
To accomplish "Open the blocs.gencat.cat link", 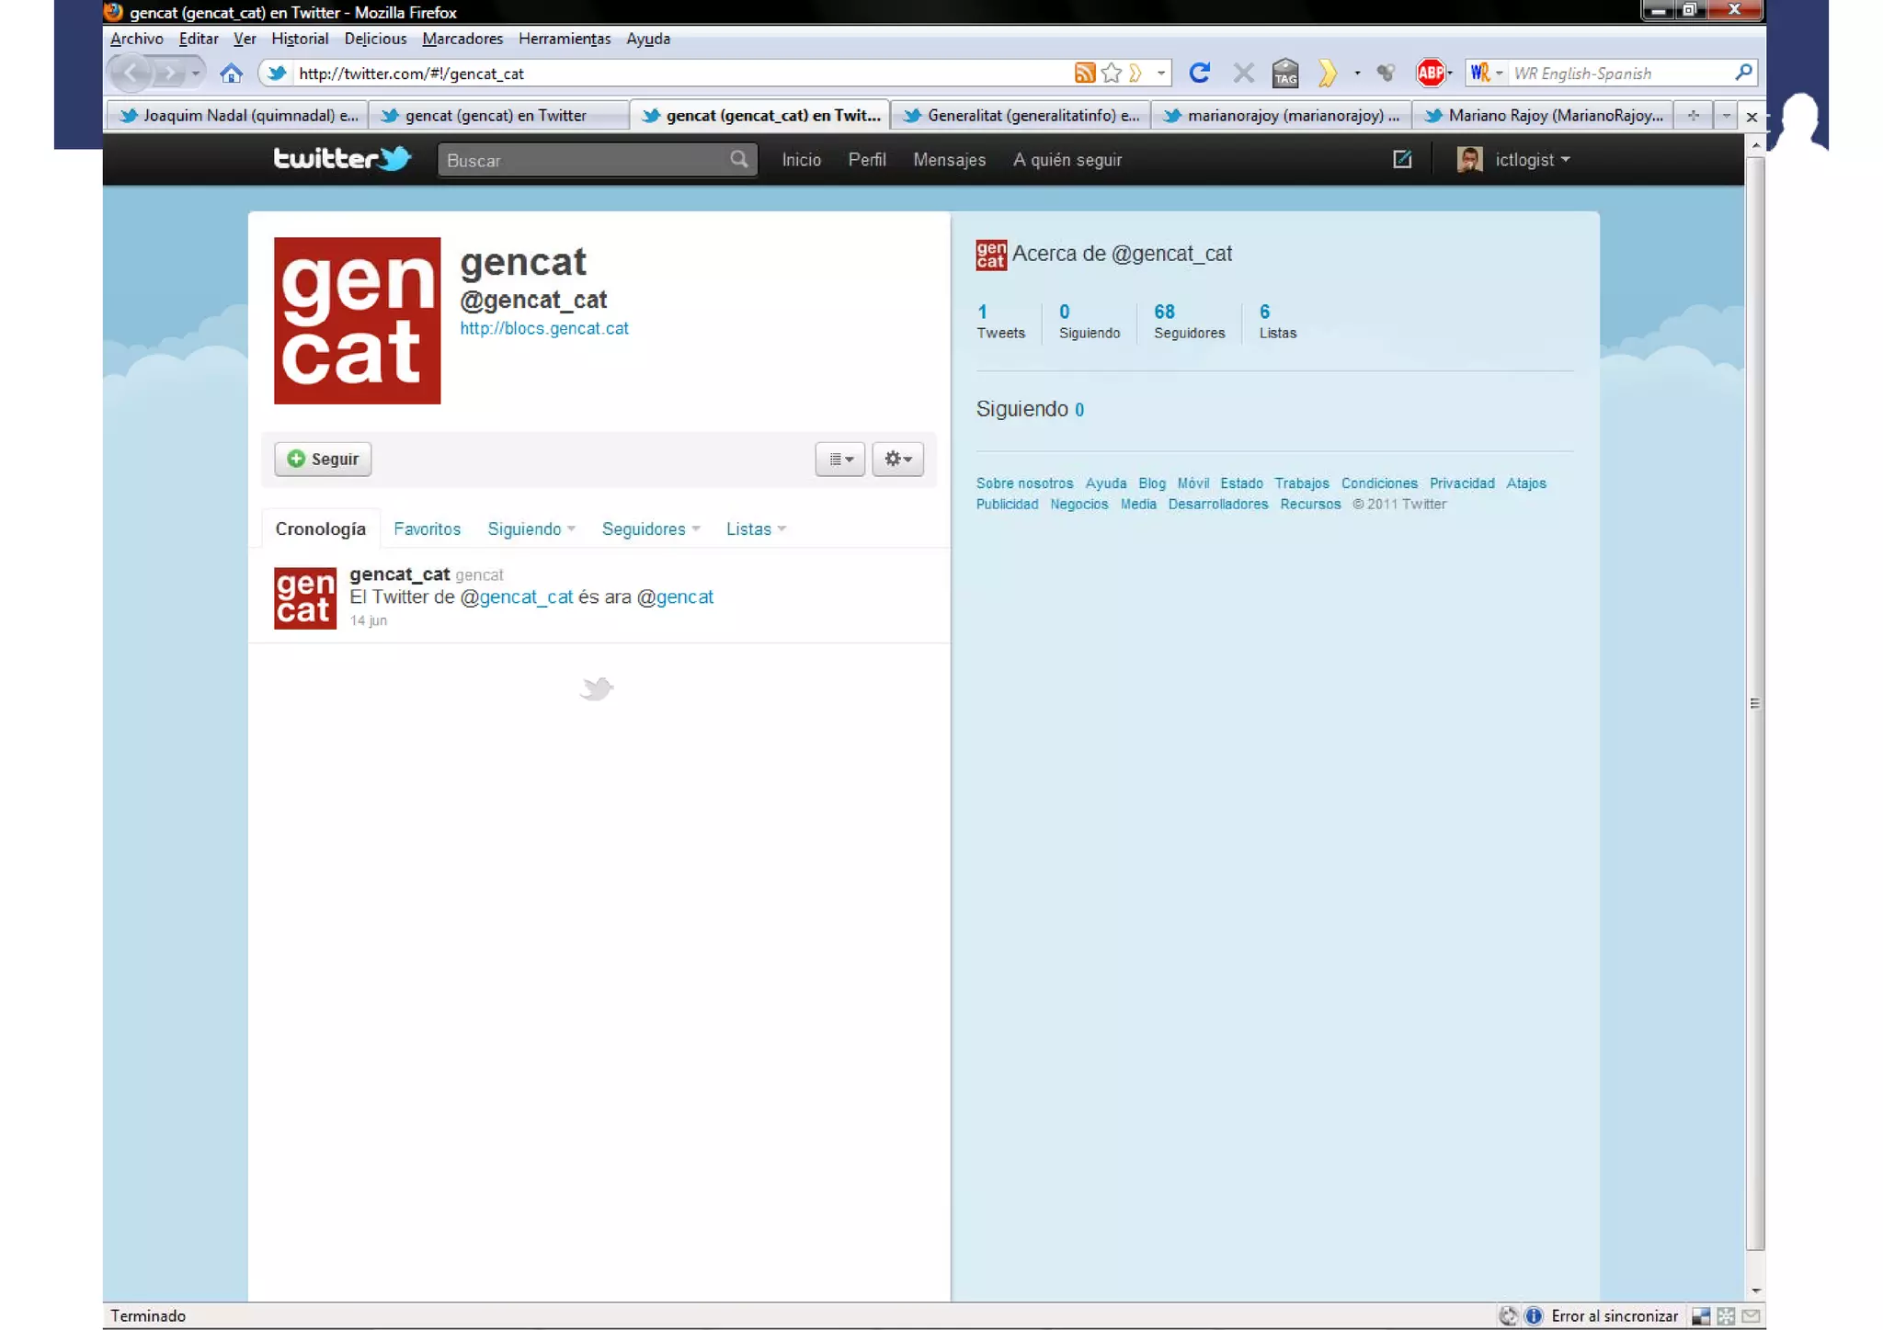I will pyautogui.click(x=543, y=328).
